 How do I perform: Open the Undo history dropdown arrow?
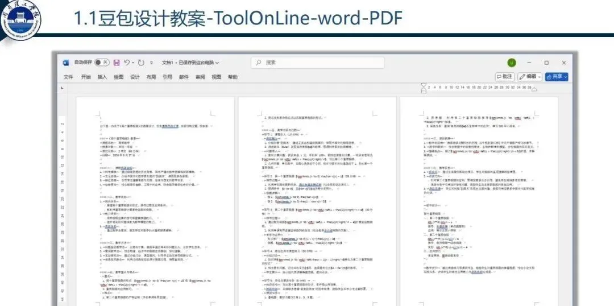(x=133, y=63)
